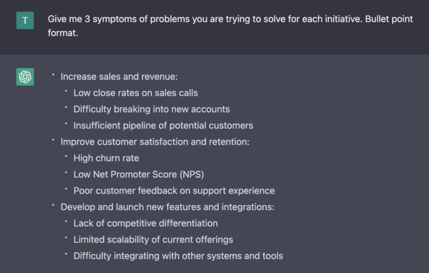Click the 'Increase sales and revenue:' heading
Screen dimensions: 429x273
point(119,77)
